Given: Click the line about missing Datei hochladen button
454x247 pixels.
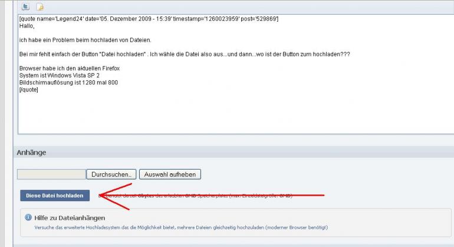Looking at the screenshot, I should [185, 54].
